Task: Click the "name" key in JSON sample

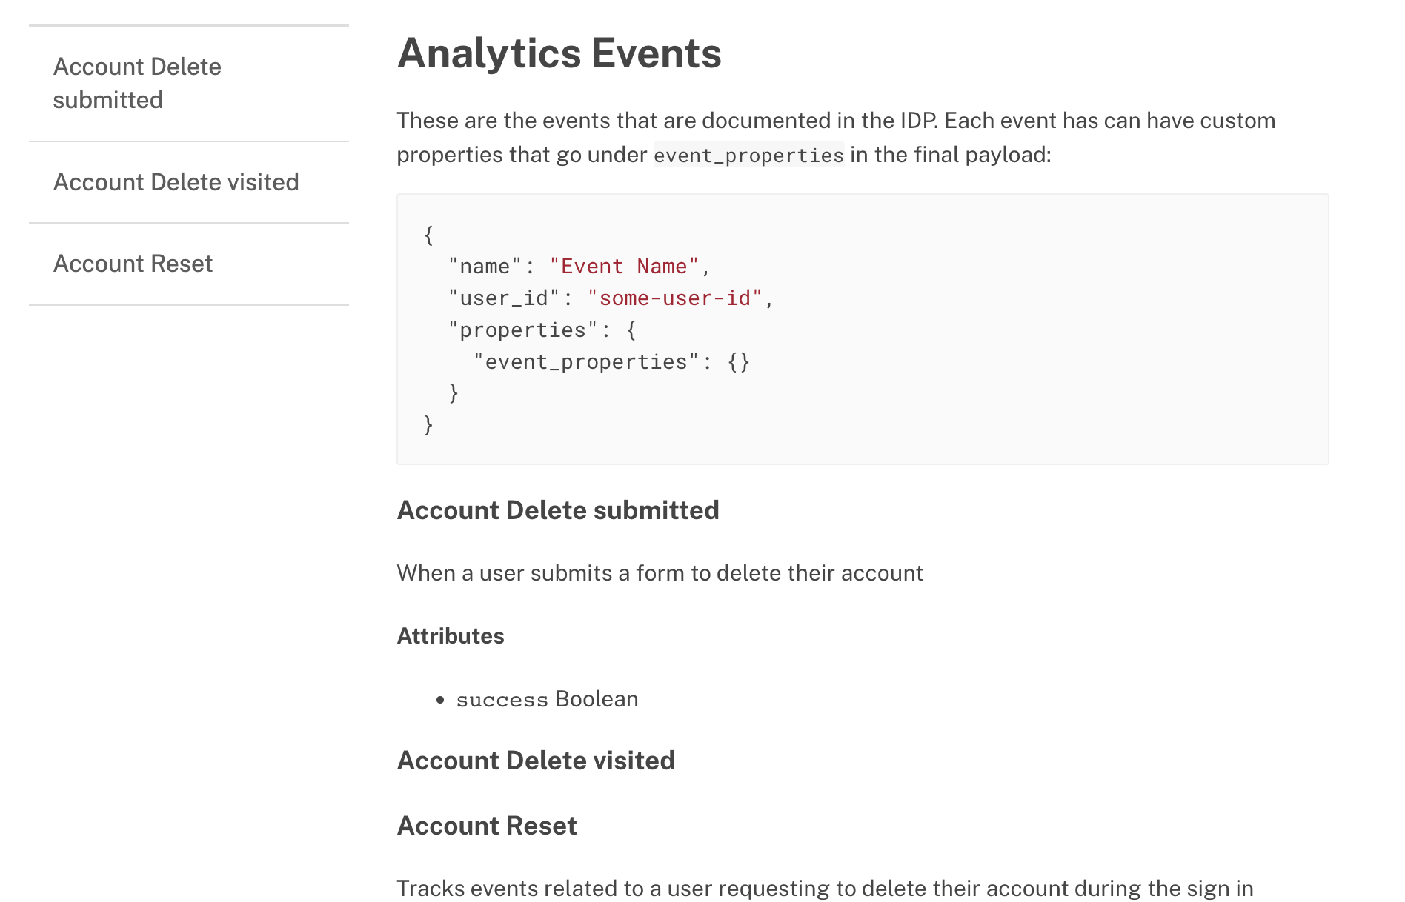Action: coord(485,267)
